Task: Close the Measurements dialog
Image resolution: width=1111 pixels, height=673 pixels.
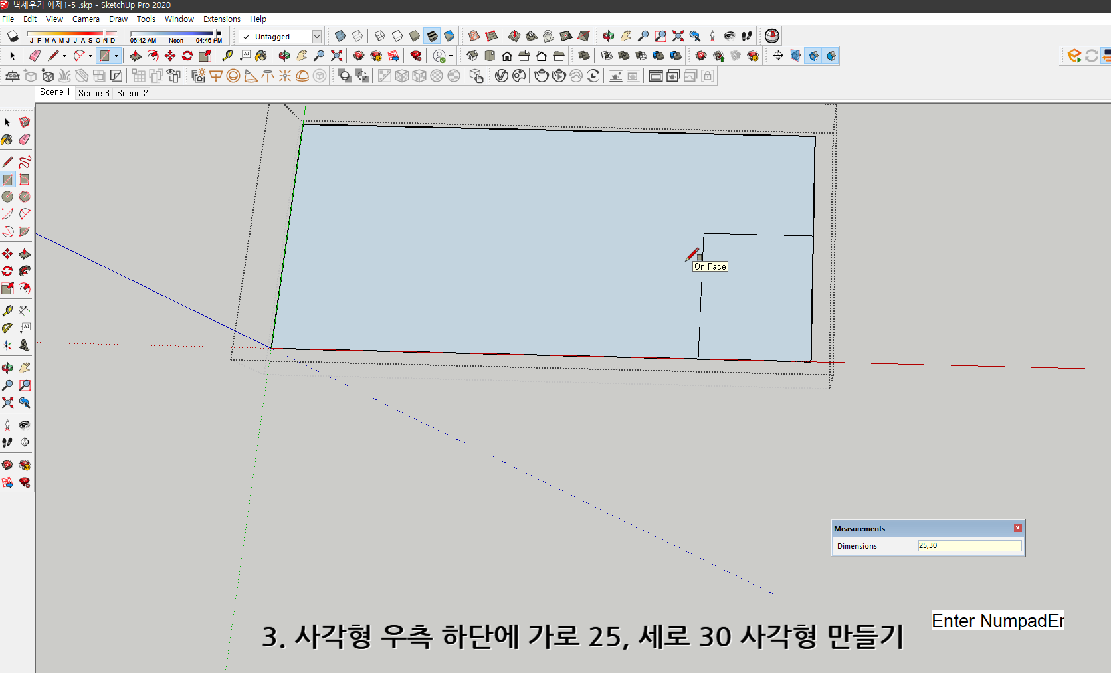Action: [x=1017, y=528]
